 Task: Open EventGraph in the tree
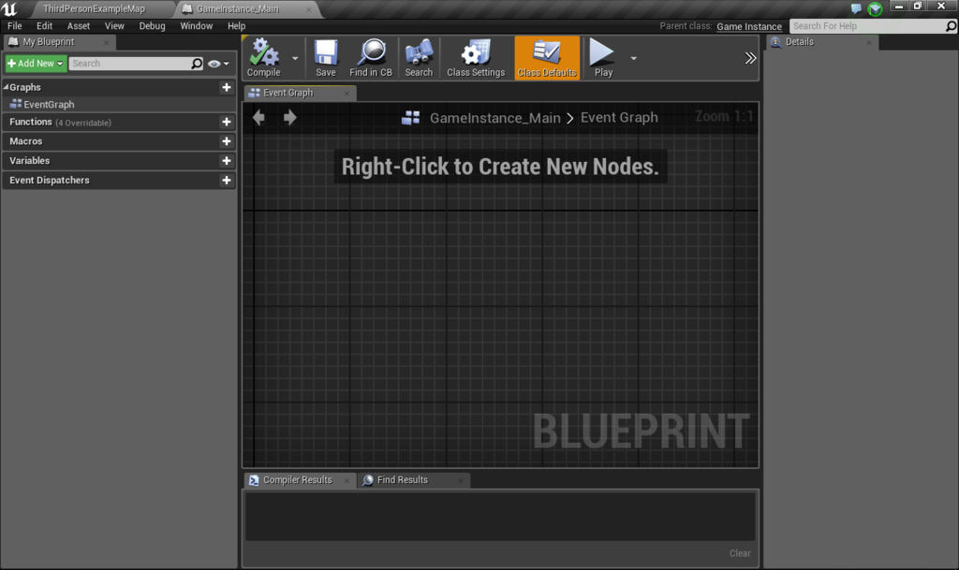click(49, 105)
